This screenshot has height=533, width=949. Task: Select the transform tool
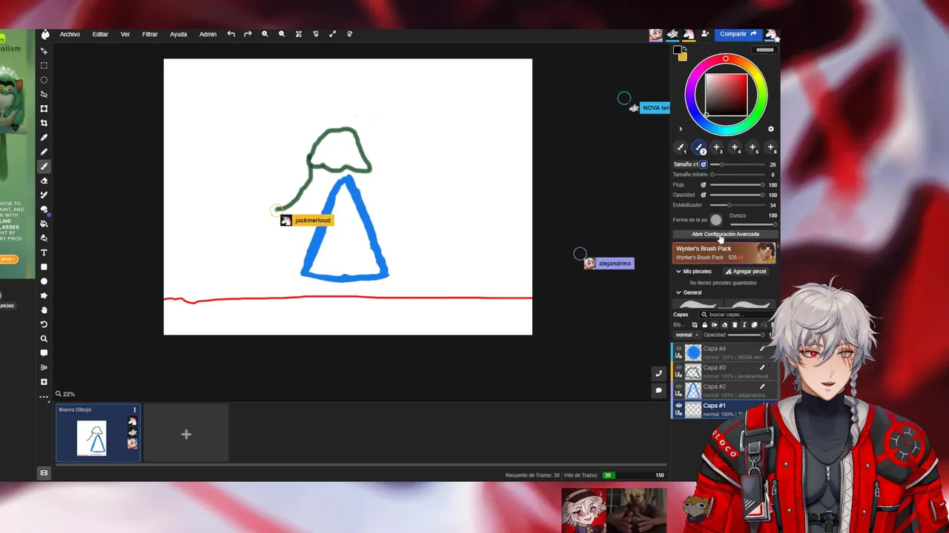point(44,109)
